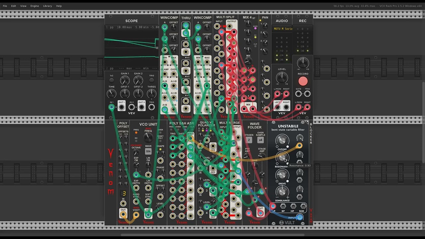425x239 pixels.
Task: Click the '56.2 fps' frame rate readout
Action: coord(339,6)
